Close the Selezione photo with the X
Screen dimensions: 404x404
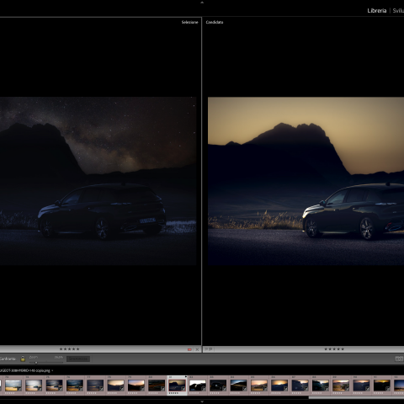click(x=197, y=349)
